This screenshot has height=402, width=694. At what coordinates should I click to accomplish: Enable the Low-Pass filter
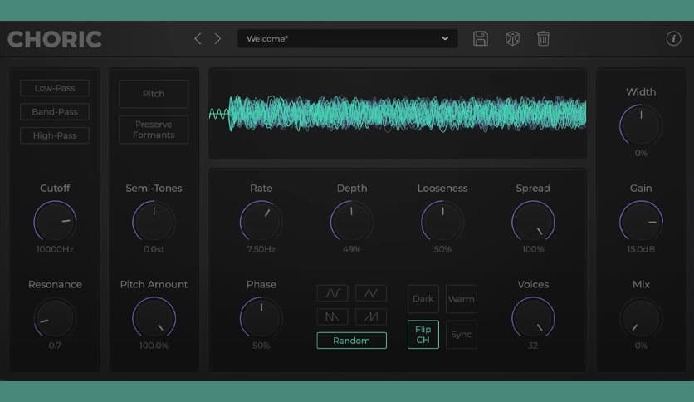tap(55, 88)
